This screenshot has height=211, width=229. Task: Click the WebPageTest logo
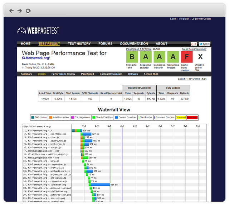38,31
